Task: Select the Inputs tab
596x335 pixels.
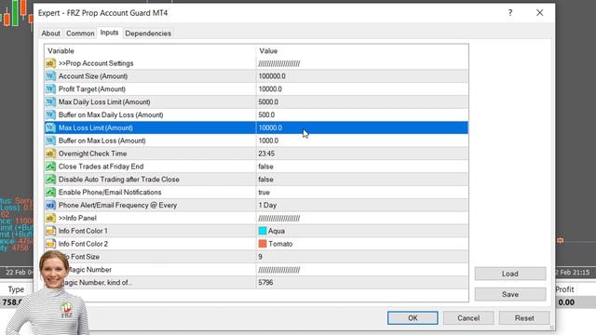Action: coord(110,33)
